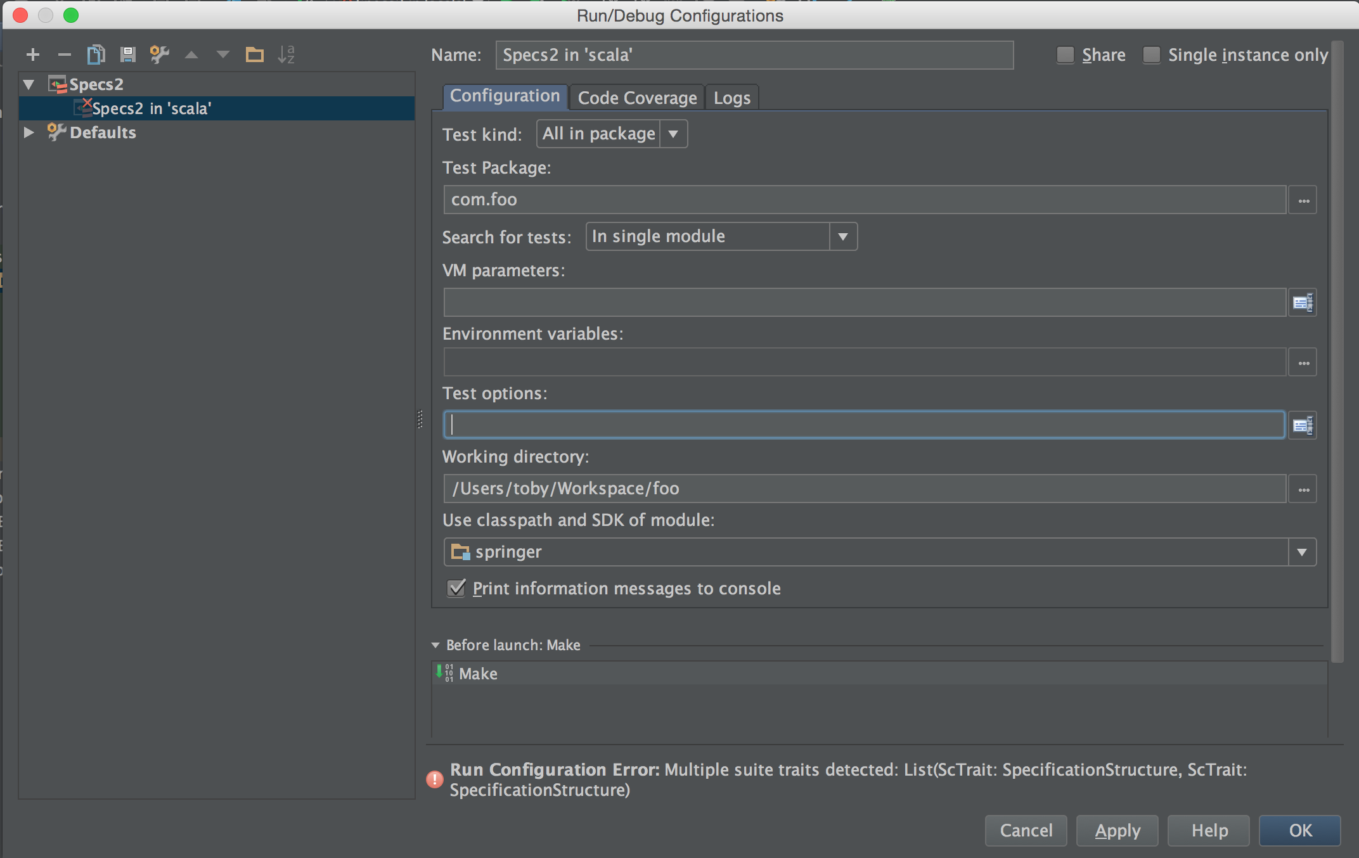
Task: Click the Add New Configuration plus icon
Action: tap(33, 55)
